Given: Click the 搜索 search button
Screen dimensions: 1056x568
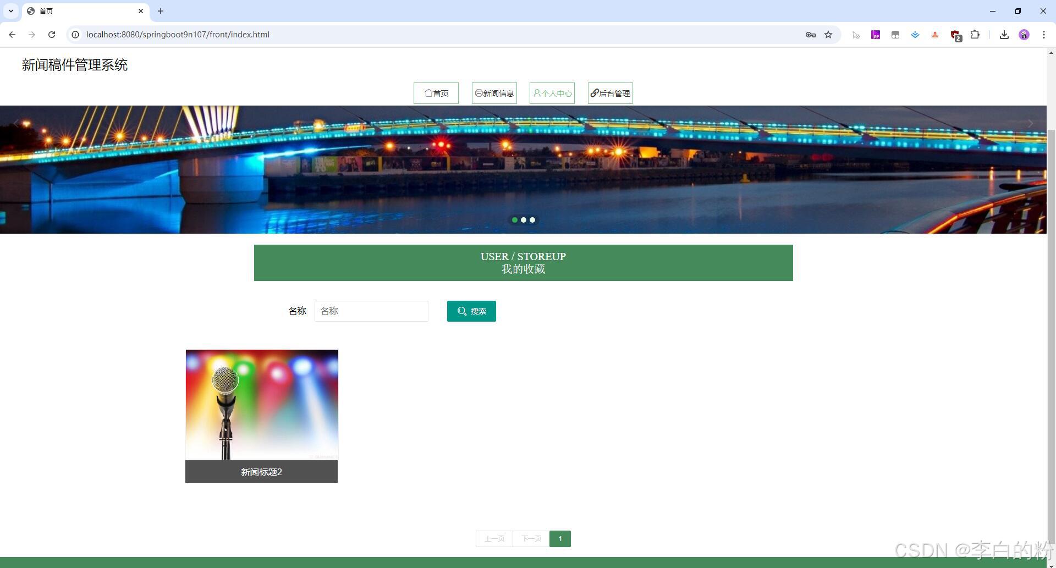Looking at the screenshot, I should [x=471, y=311].
